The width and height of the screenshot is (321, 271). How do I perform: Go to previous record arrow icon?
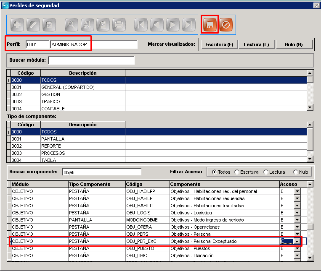[157, 25]
